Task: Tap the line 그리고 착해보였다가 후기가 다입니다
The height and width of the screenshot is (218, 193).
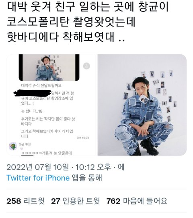Action: (47, 134)
